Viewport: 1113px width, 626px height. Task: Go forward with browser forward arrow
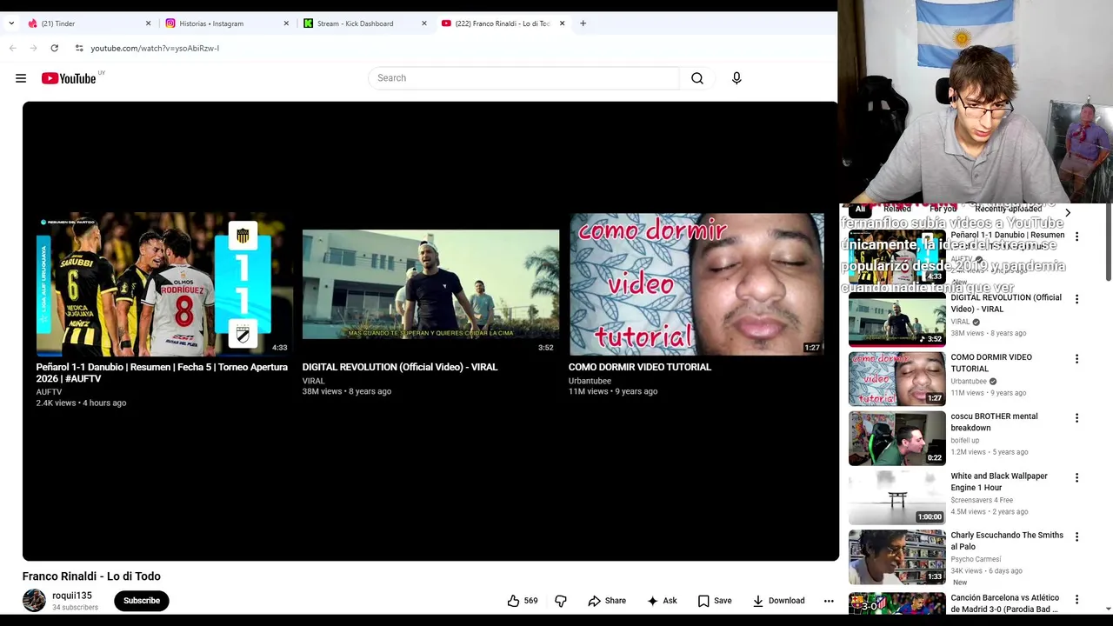point(33,48)
